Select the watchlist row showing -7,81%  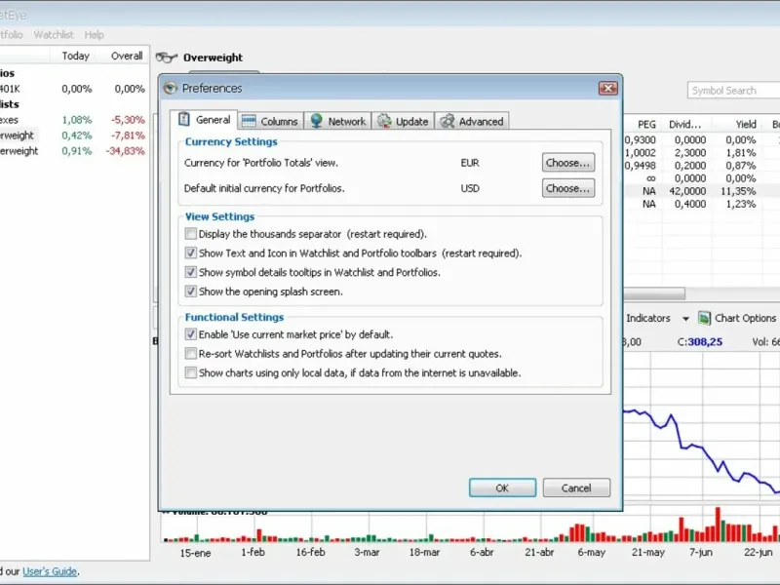[74, 136]
